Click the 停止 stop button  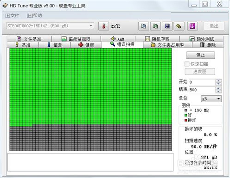[200, 55]
